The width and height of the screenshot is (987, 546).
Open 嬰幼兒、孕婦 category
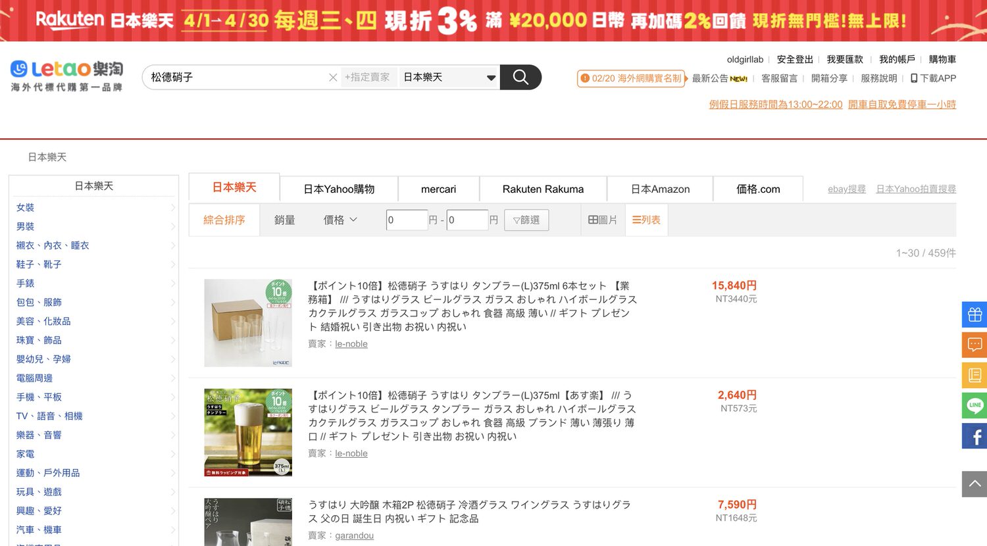click(43, 359)
